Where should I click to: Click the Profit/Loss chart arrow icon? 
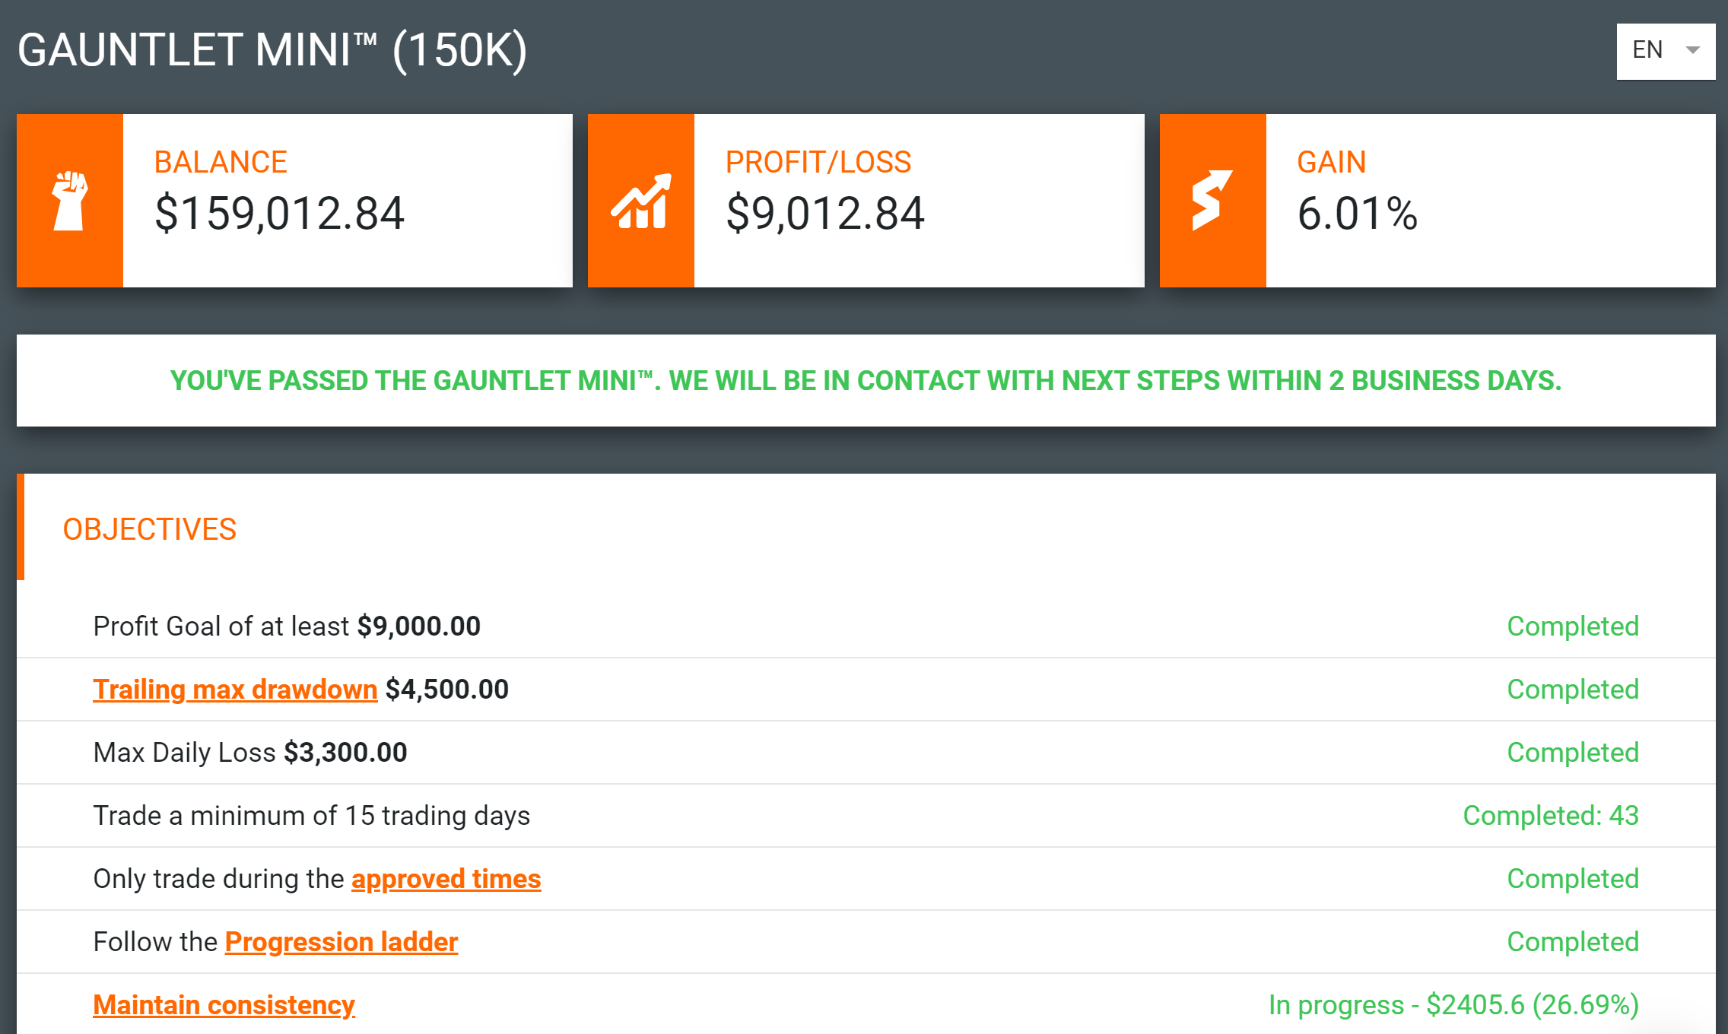click(x=641, y=201)
